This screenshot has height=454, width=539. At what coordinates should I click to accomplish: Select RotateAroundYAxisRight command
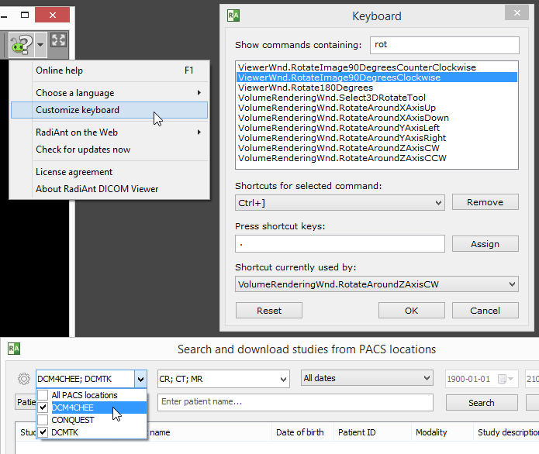377,138
